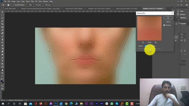Click the Gaussian Blur preview thumbnail
Viewport: 189px width, 106px height.
(x=149, y=28)
